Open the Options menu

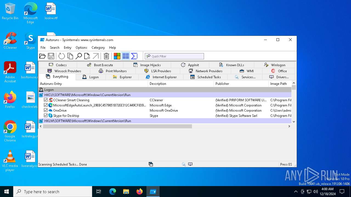pyautogui.click(x=81, y=48)
